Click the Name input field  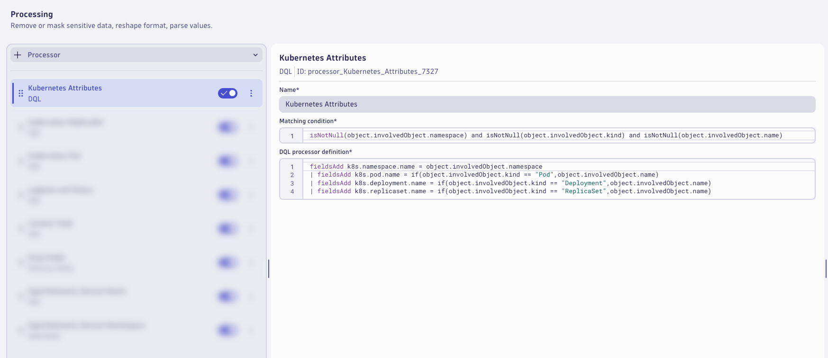547,104
